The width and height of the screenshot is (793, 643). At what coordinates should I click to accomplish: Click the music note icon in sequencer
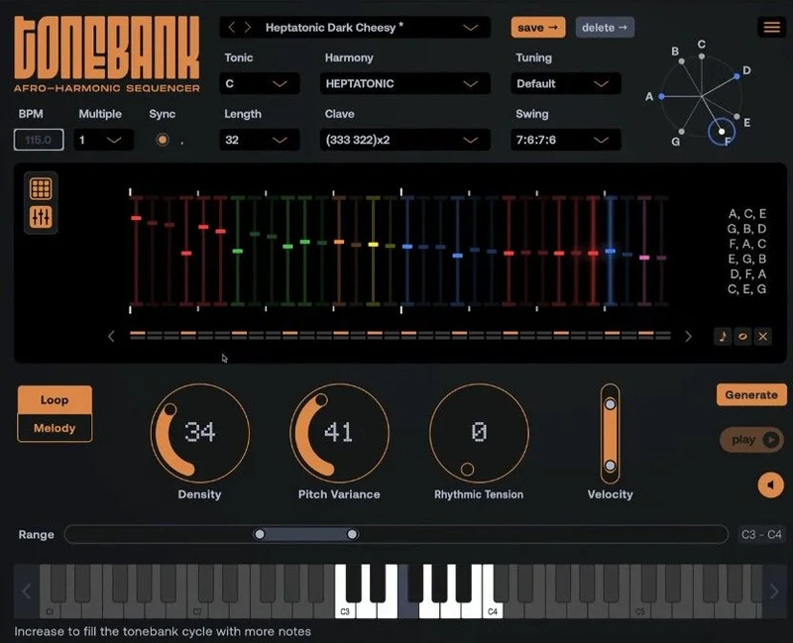tap(723, 336)
